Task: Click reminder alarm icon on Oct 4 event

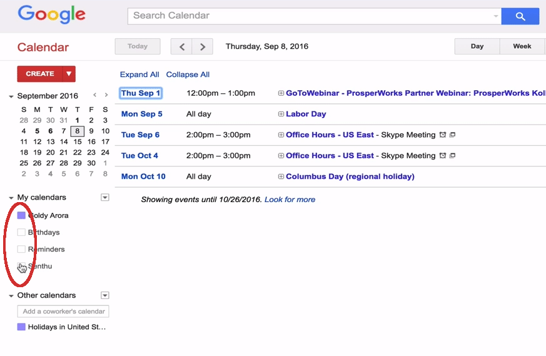Action: coord(443,156)
